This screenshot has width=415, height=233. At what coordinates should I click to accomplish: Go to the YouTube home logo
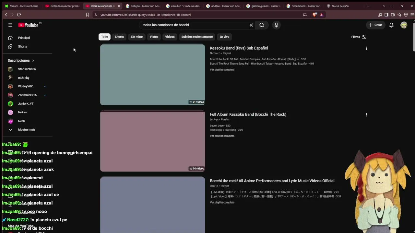[x=29, y=25]
